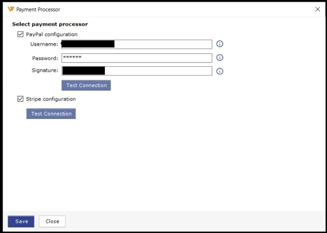
Task: Click the info icon beside Signature field
Action: (220, 71)
